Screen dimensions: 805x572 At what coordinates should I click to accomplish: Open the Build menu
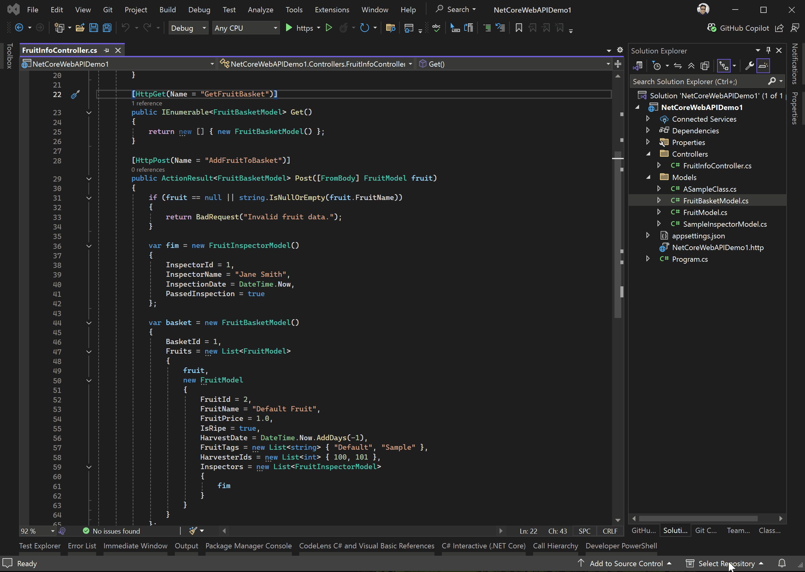coord(167,10)
